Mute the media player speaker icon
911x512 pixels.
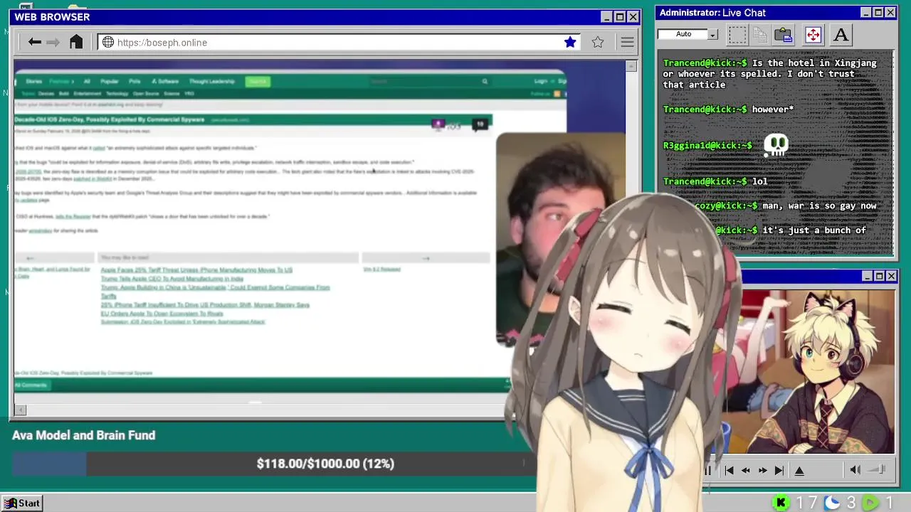[x=855, y=469]
